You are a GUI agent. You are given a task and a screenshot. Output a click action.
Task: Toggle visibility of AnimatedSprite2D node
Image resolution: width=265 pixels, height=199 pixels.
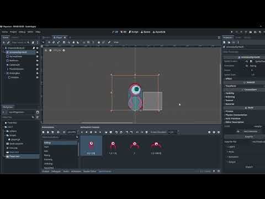coord(38,52)
